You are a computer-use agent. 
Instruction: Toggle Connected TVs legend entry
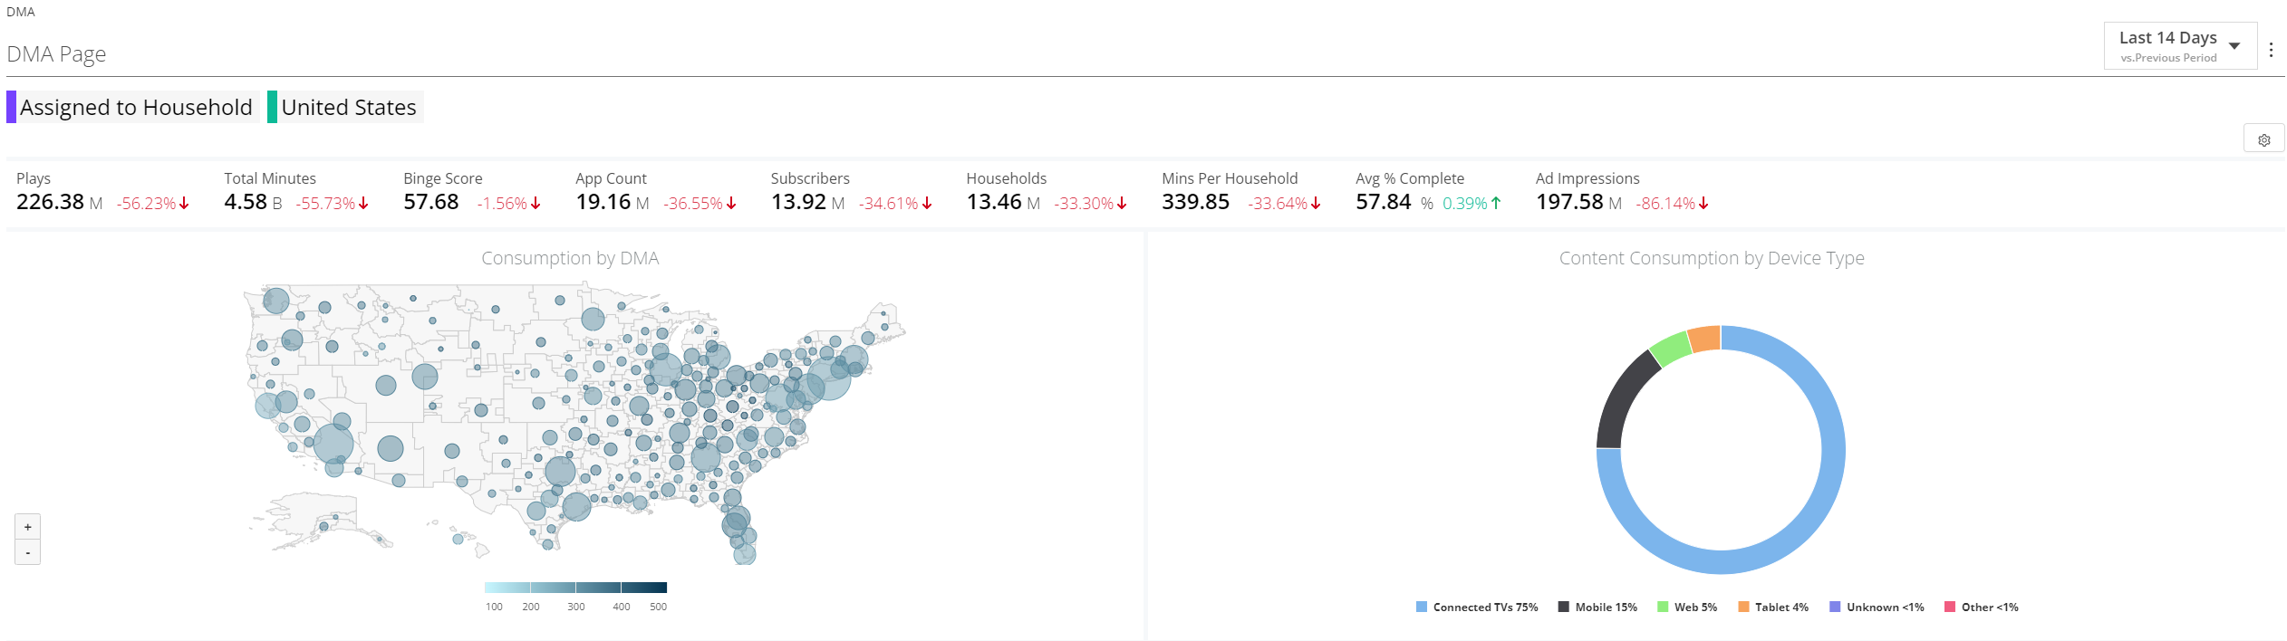click(x=1477, y=608)
